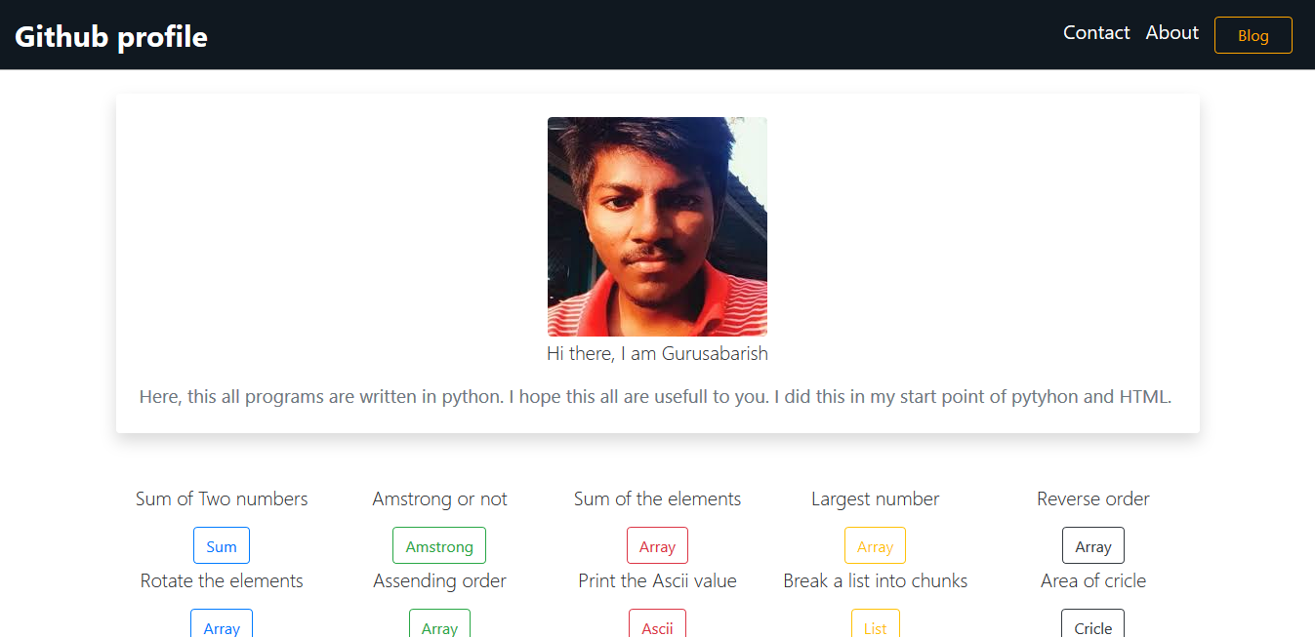The image size is (1315, 637).
Task: Open Array button under Assending order
Action: click(x=439, y=625)
